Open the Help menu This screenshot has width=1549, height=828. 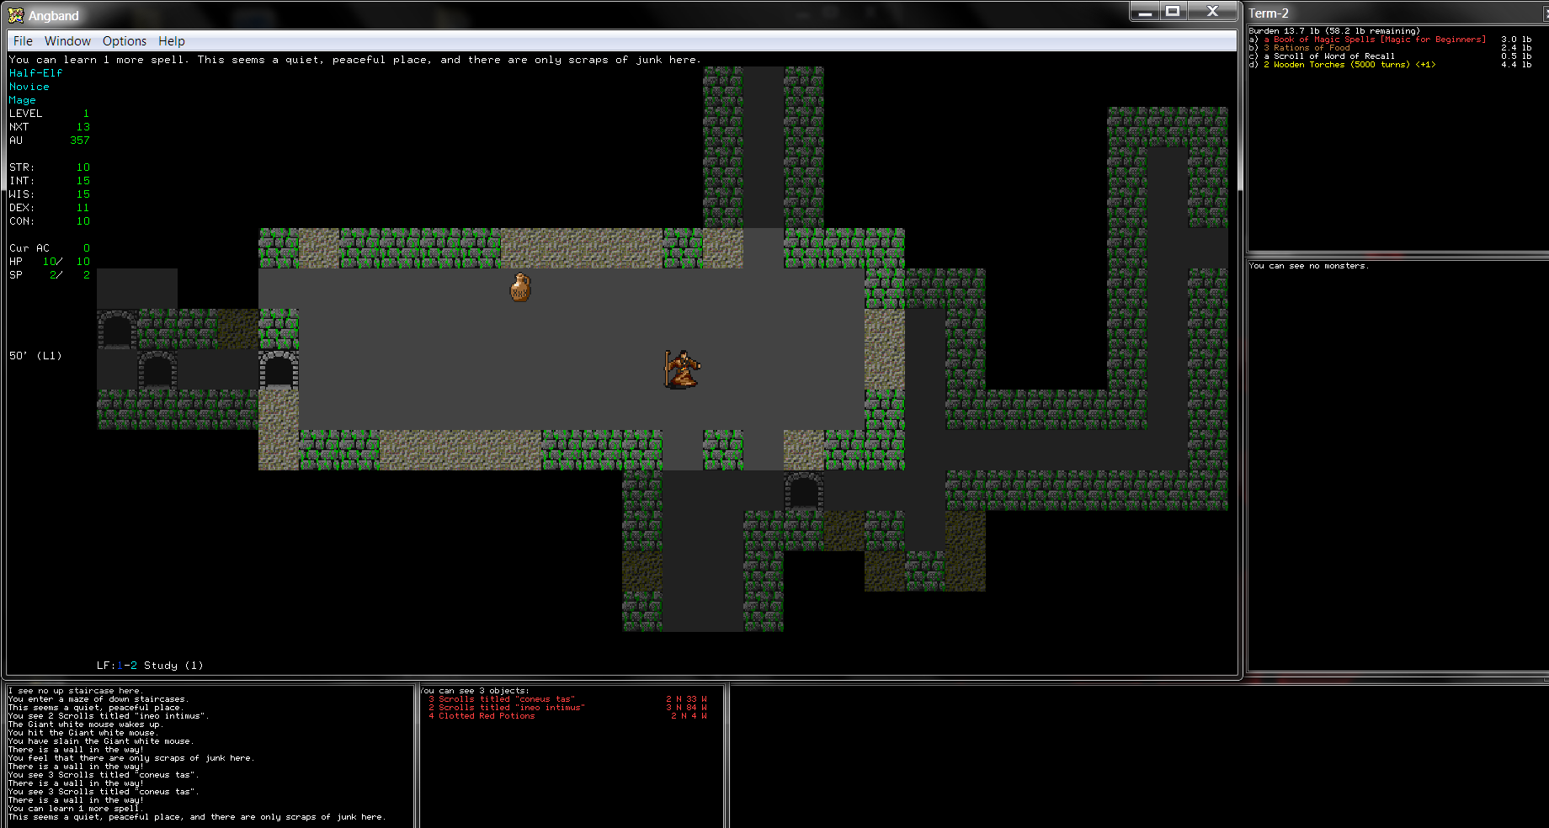[171, 41]
